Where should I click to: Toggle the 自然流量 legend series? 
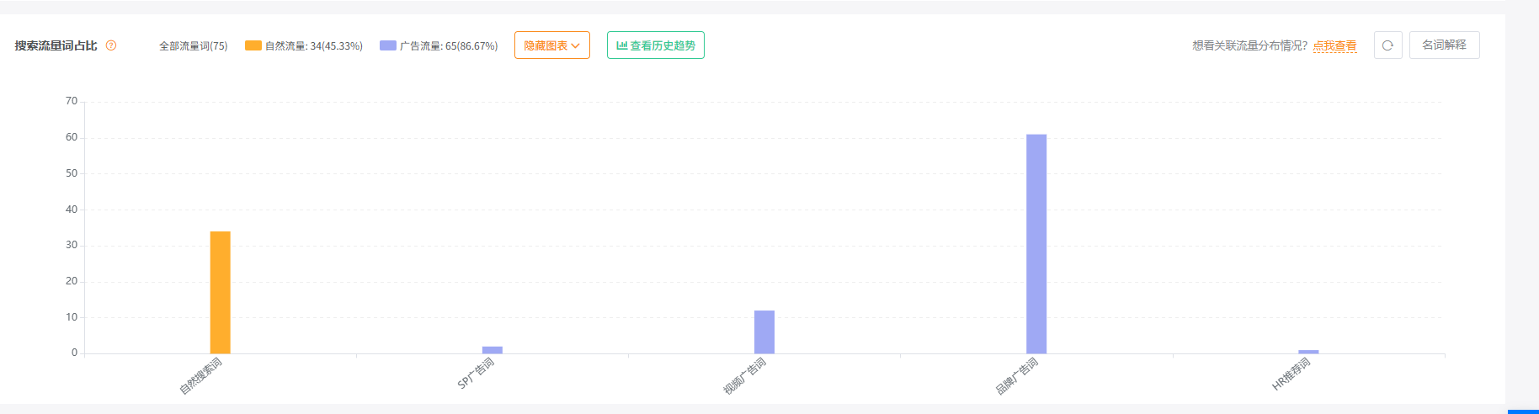click(x=304, y=45)
